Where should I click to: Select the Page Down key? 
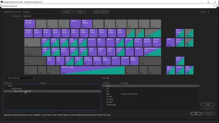click(x=189, y=42)
